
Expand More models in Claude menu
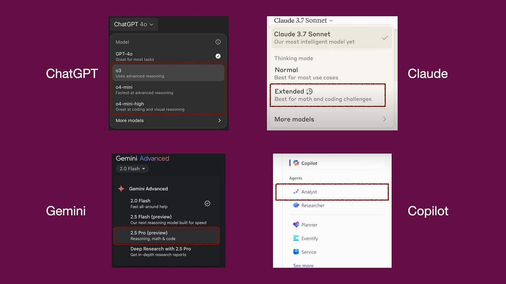click(x=330, y=119)
